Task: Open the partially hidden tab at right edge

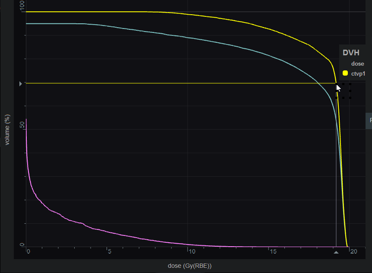Action: 369,121
